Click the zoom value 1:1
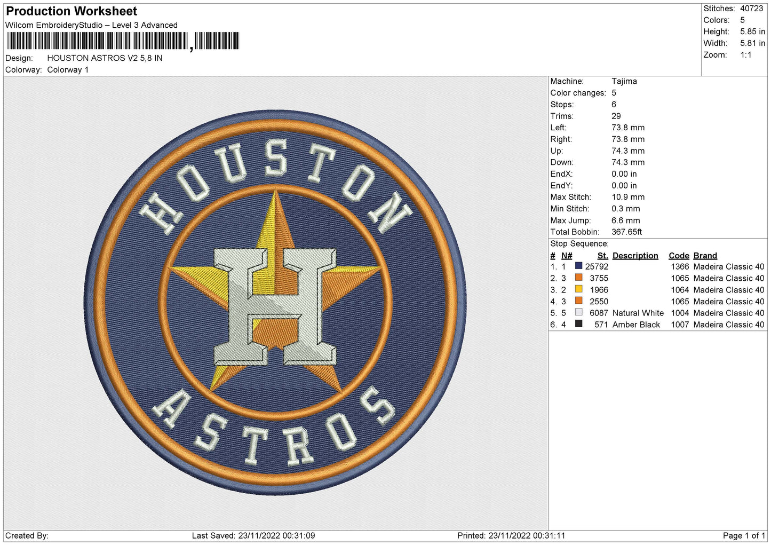The height and width of the screenshot is (545, 771). click(745, 55)
